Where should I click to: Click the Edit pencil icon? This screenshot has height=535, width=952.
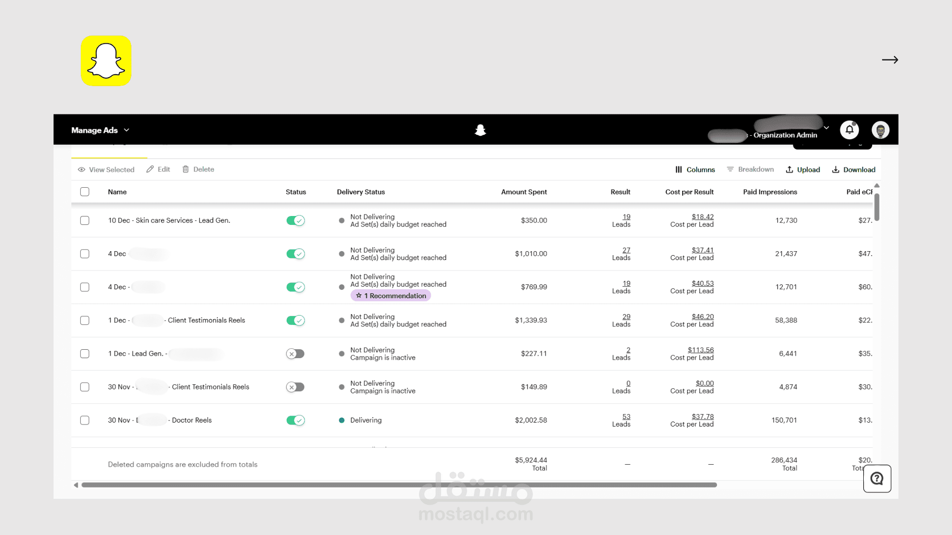click(x=150, y=169)
